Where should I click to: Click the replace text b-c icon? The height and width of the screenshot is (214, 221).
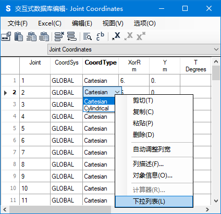click(x=100, y=36)
